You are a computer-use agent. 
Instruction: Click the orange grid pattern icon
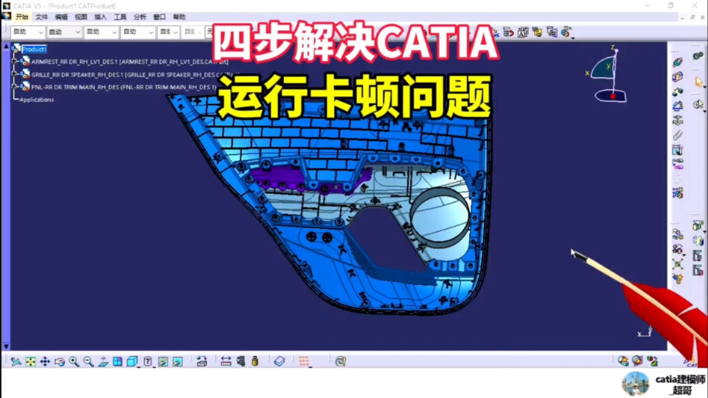(x=304, y=361)
